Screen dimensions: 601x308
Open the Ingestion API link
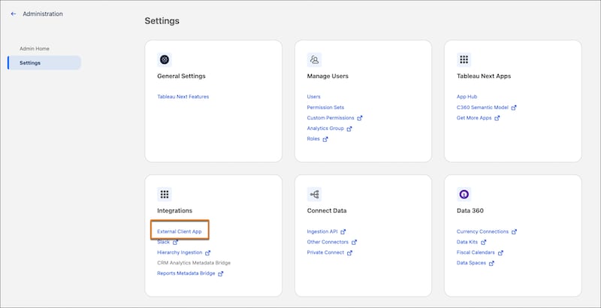click(x=322, y=232)
